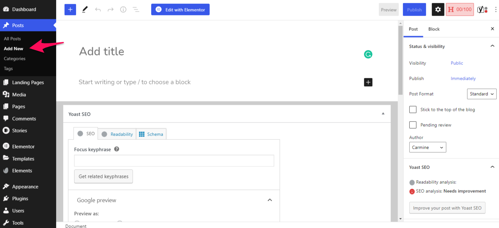Collapse the Google preview section
Viewport: 499px width, 228px height.
tap(270, 200)
